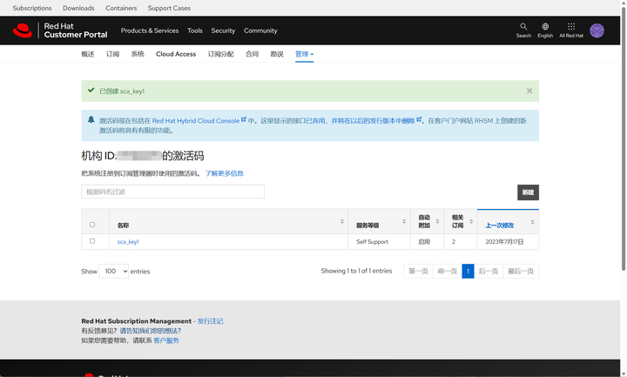Go to the Subscriptions top link
Image resolution: width=627 pixels, height=377 pixels.
pos(32,8)
